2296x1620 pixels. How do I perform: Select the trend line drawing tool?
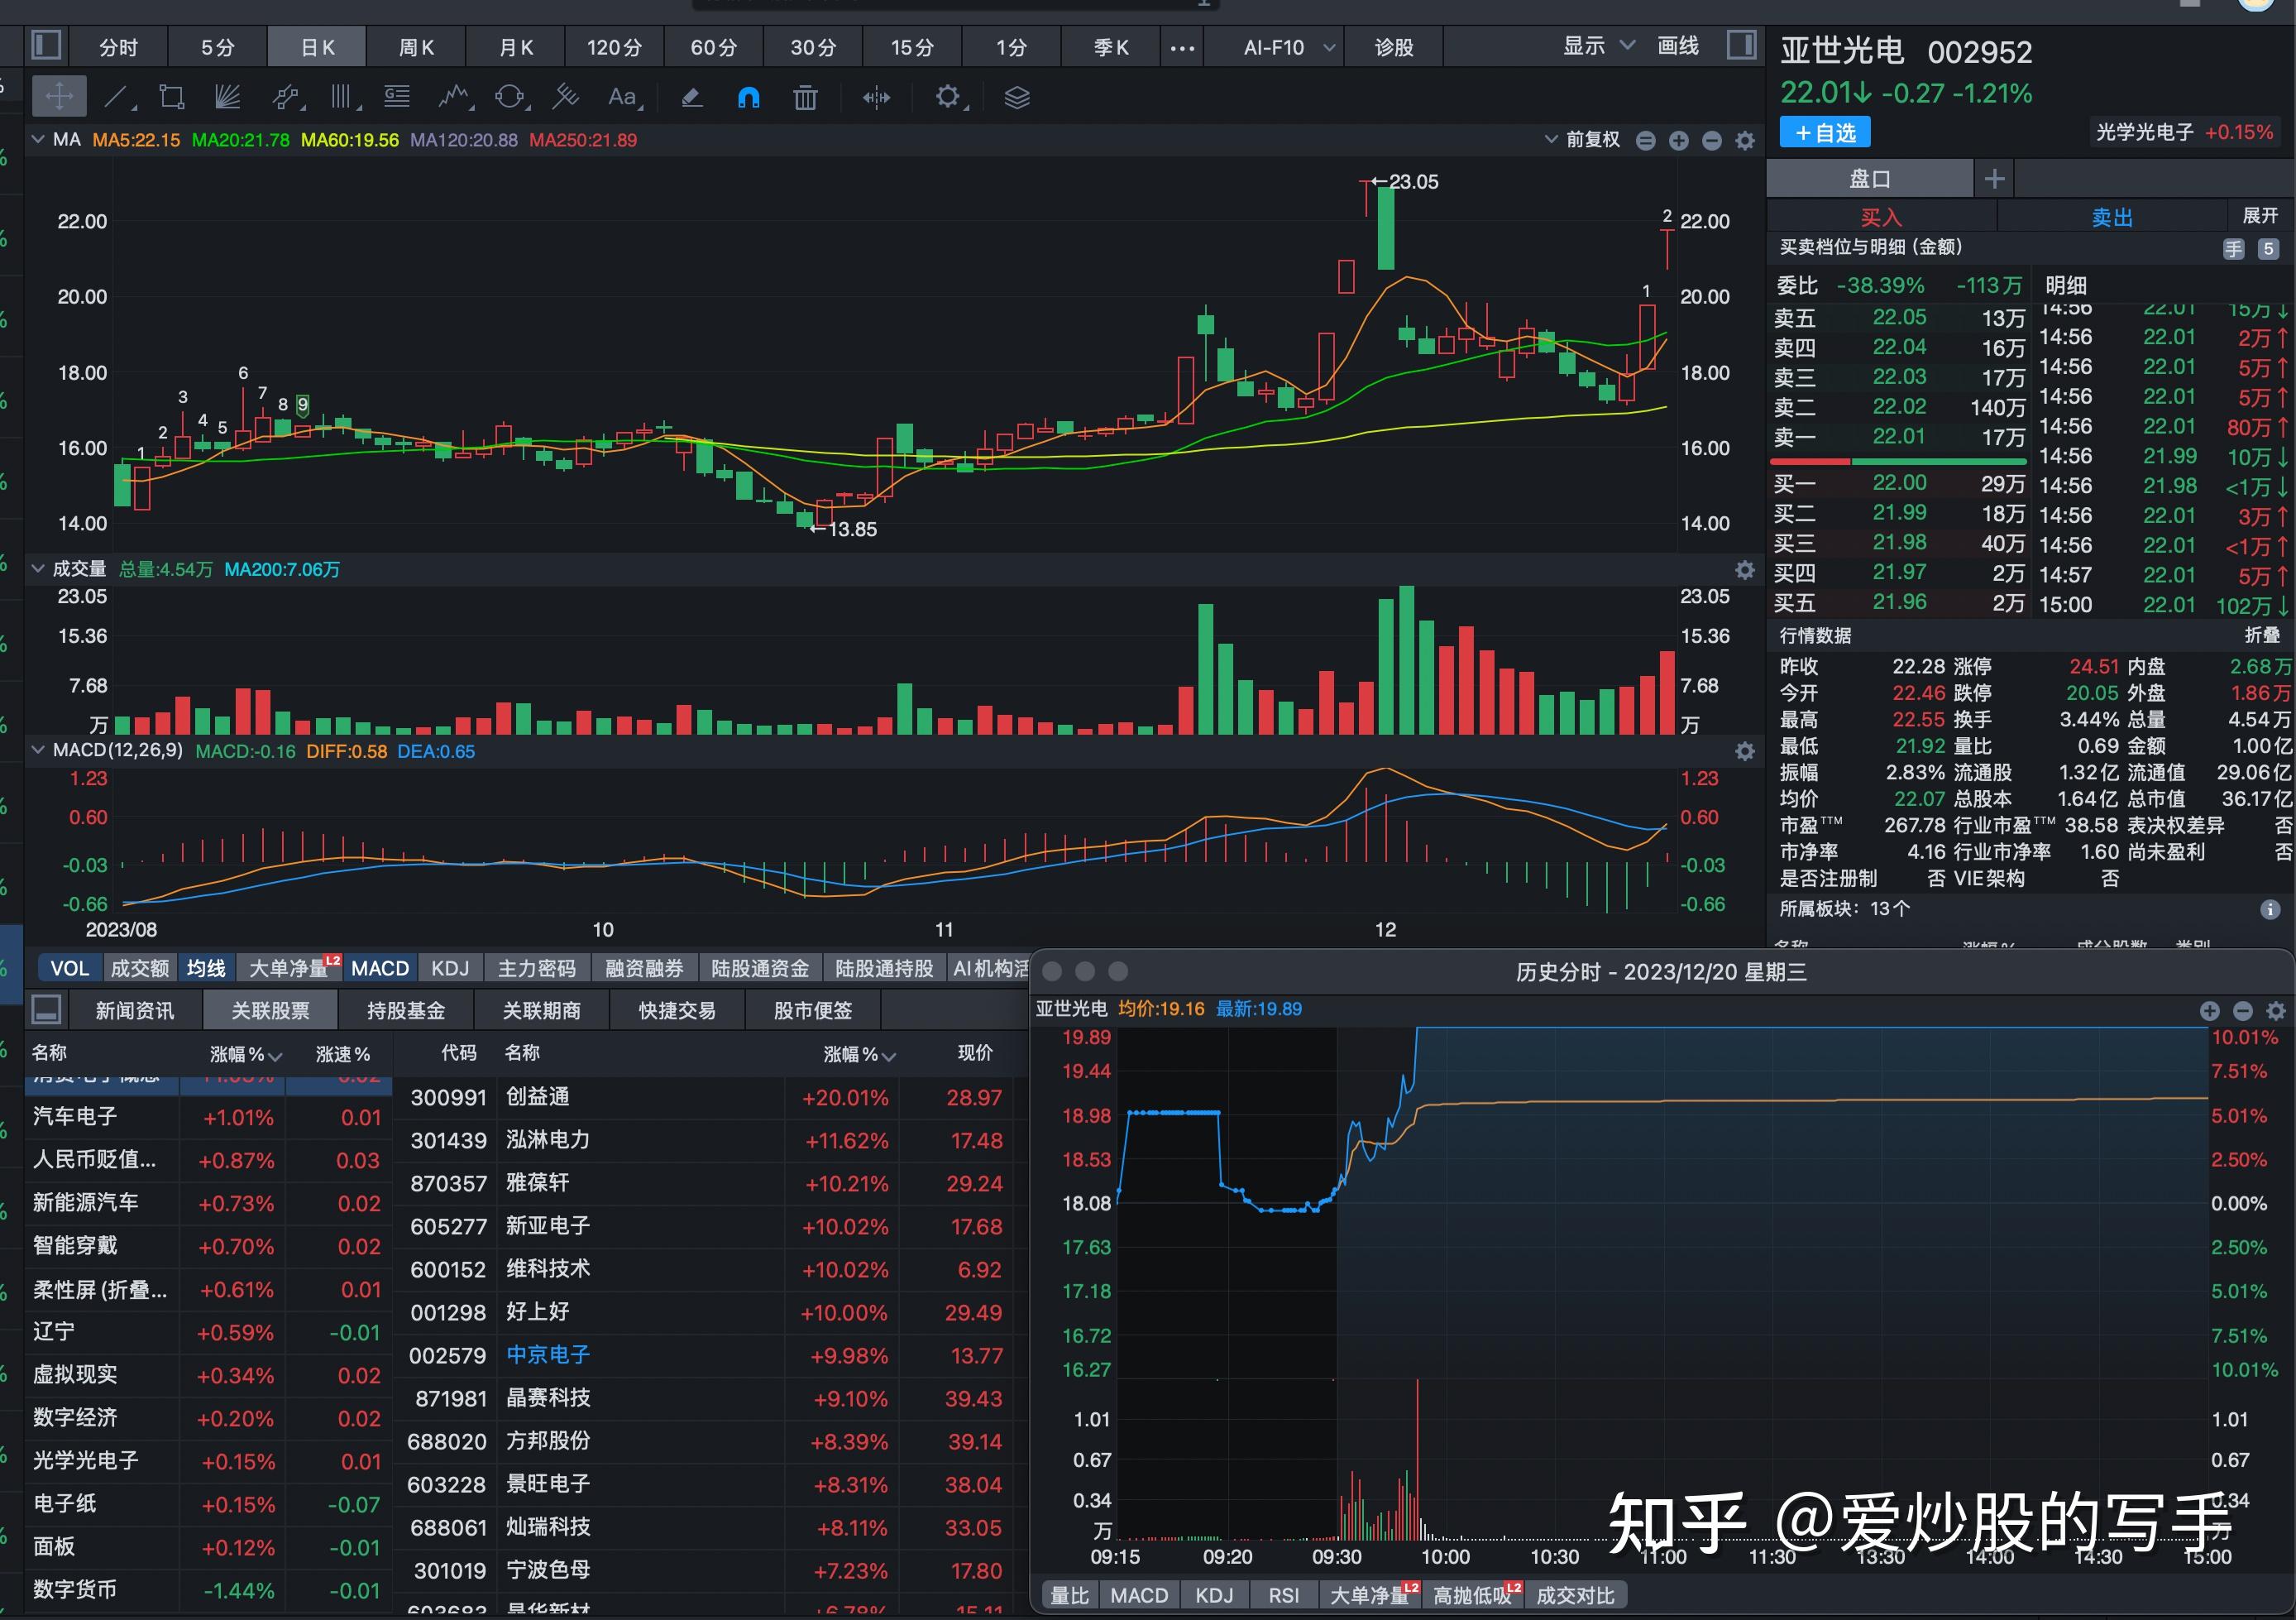point(117,97)
